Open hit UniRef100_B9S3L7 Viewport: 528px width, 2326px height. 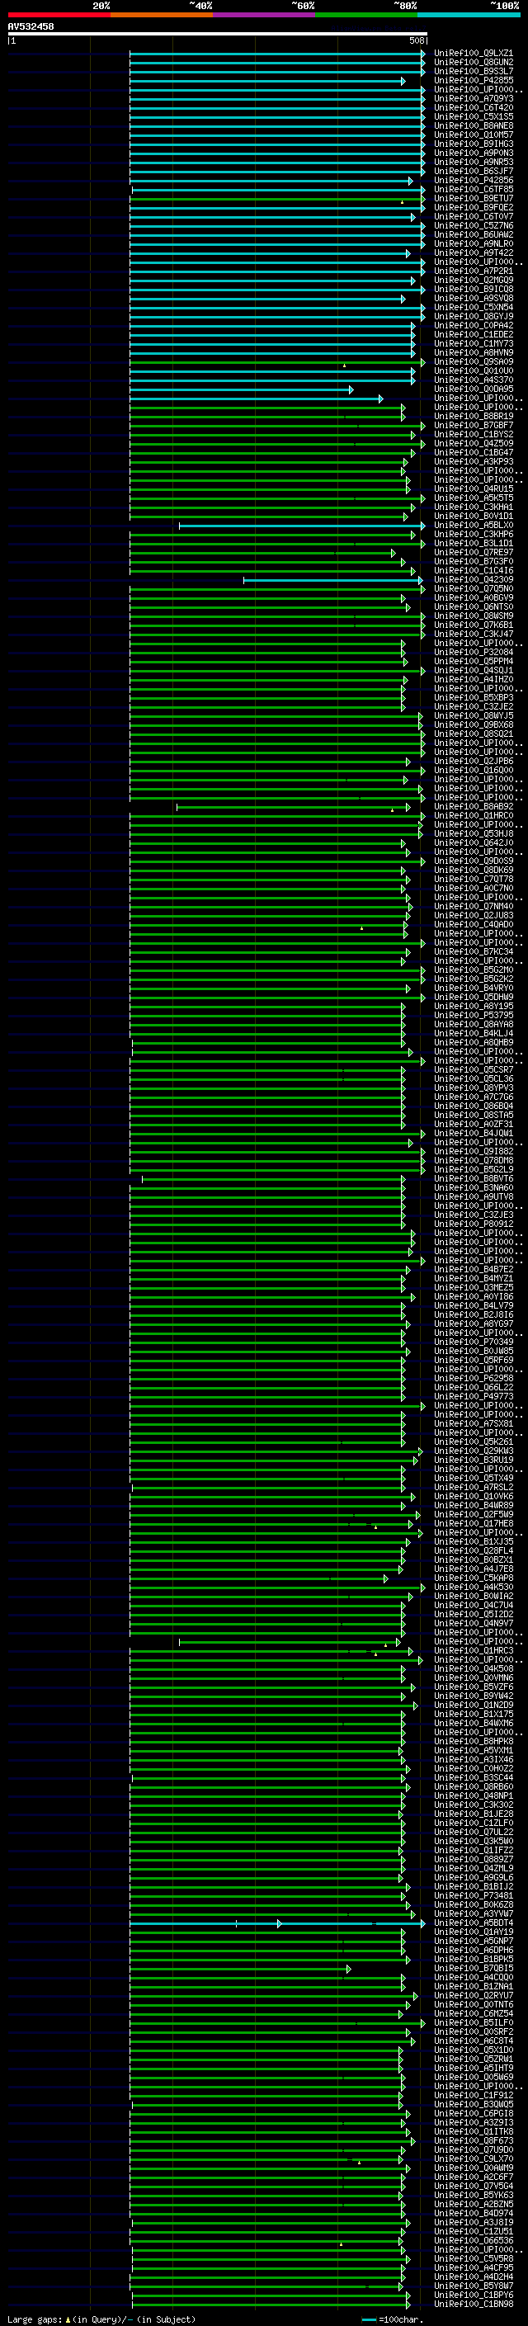pyautogui.click(x=473, y=71)
